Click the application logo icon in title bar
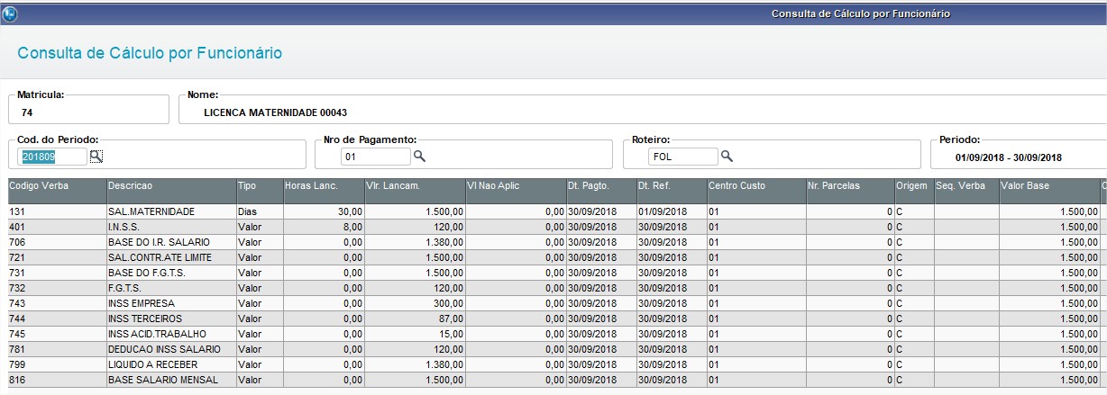This screenshot has width=1107, height=395. (x=11, y=13)
